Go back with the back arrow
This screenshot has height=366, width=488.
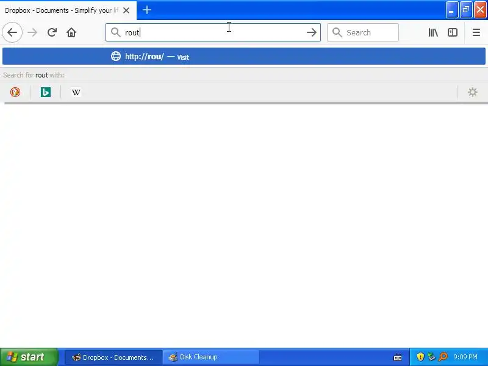point(12,32)
